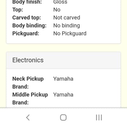Screen dimensions: 127x127
Task: Select the Middle Pickup Brand label
Action: [30, 98]
